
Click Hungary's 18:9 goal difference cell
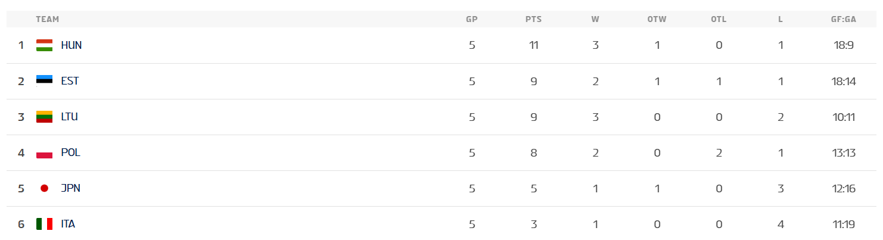844,45
